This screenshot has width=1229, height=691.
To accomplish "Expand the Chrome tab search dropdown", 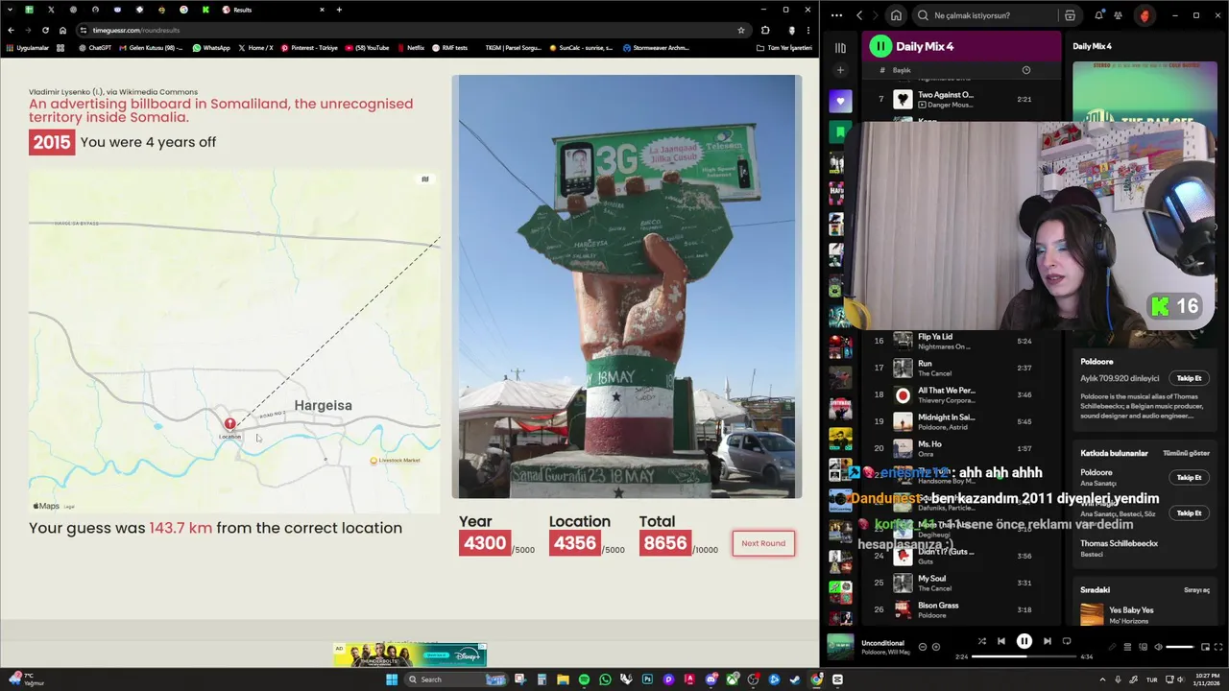I will point(10,10).
